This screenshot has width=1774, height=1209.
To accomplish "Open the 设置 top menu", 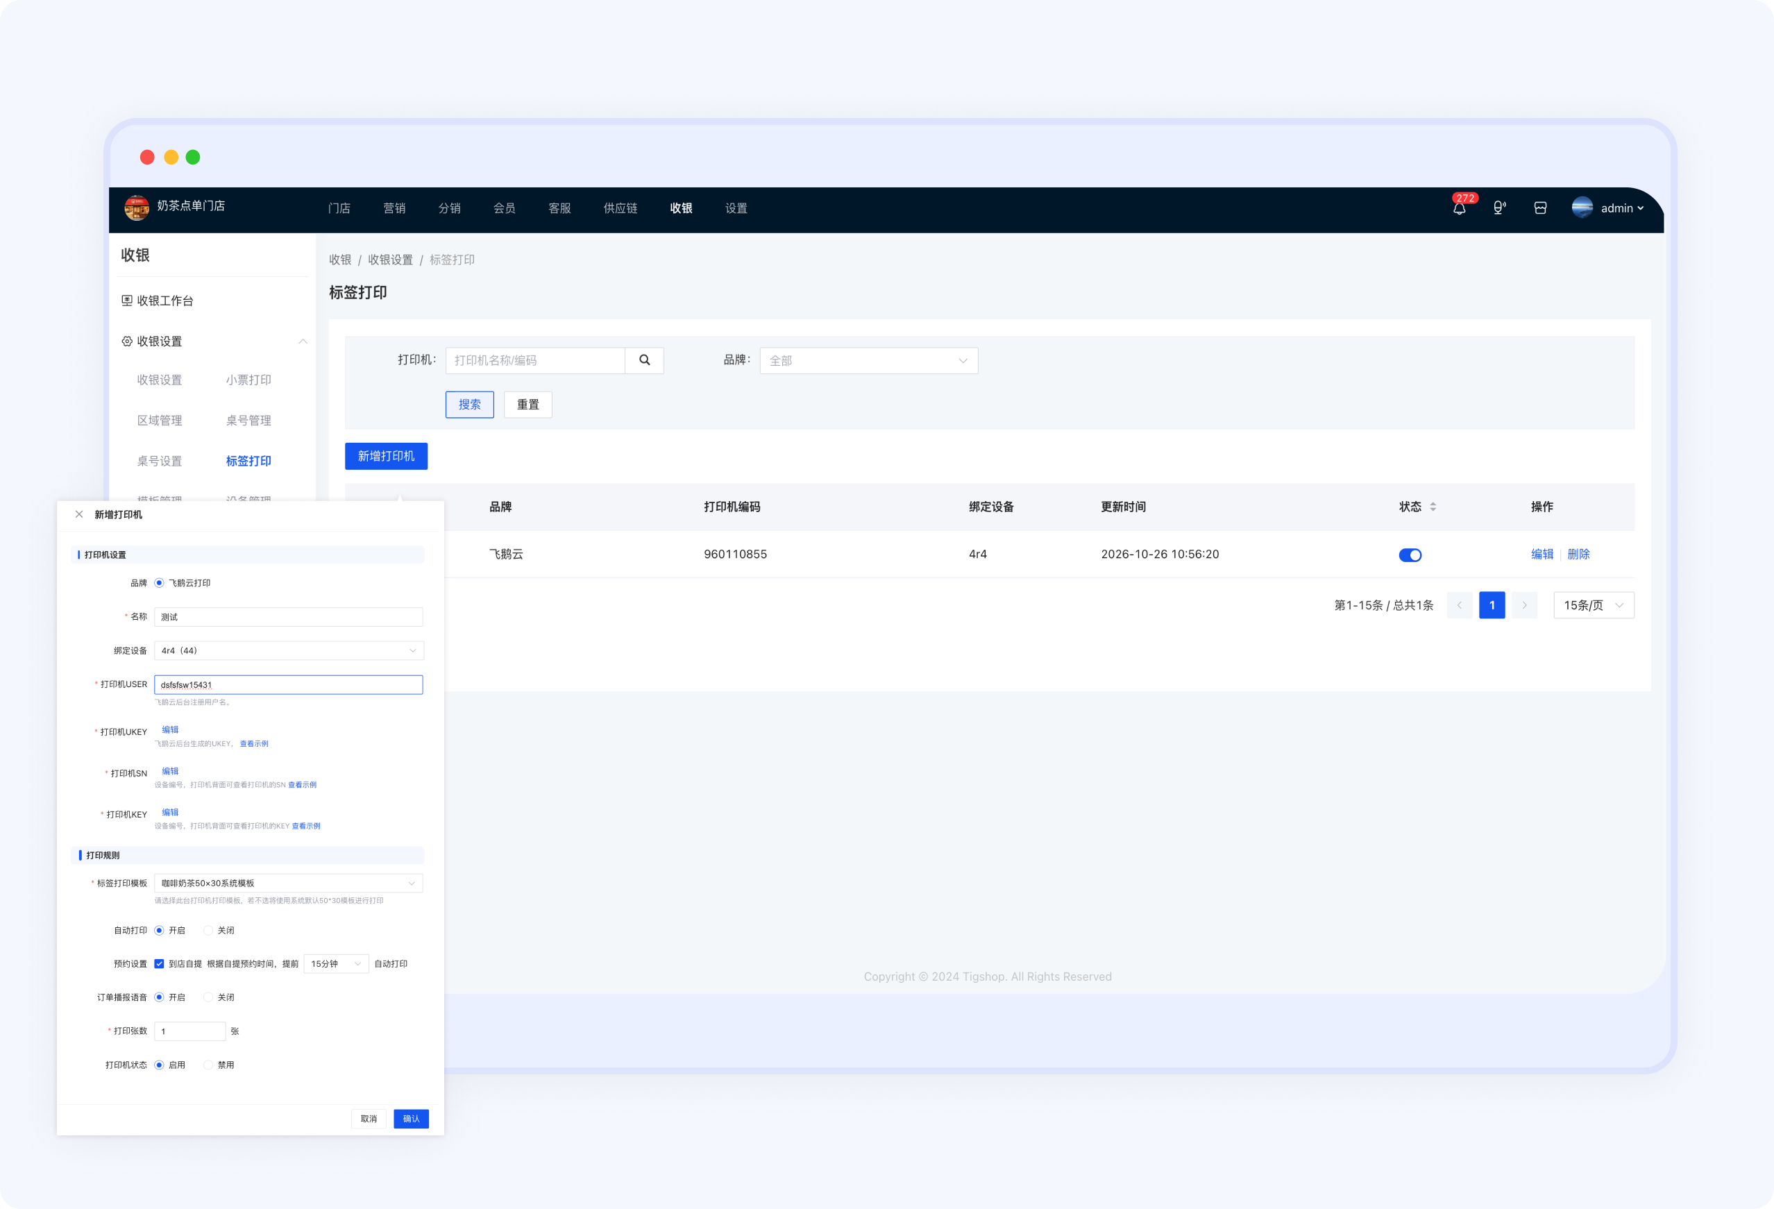I will click(x=736, y=208).
